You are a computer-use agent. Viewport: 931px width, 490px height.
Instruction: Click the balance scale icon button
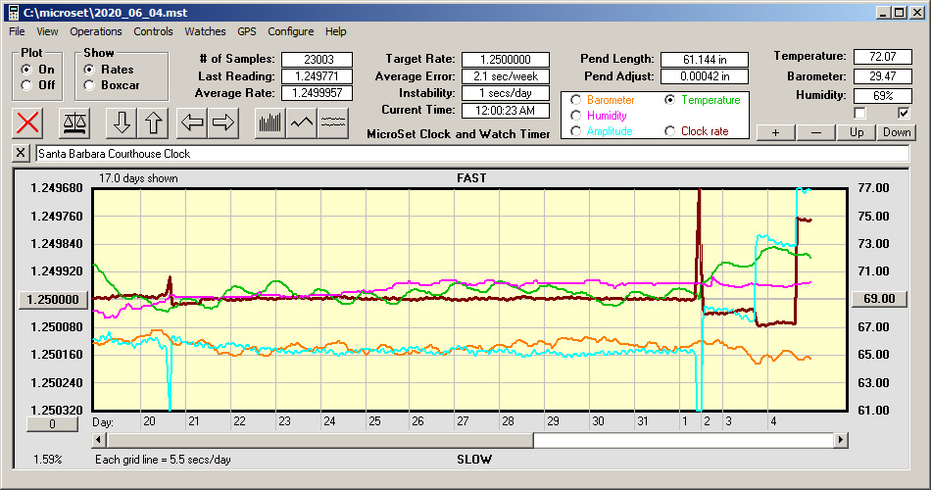click(74, 122)
